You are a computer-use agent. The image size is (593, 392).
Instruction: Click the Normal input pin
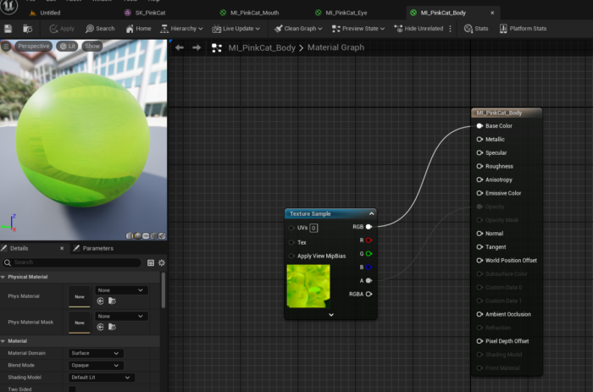[x=479, y=234]
